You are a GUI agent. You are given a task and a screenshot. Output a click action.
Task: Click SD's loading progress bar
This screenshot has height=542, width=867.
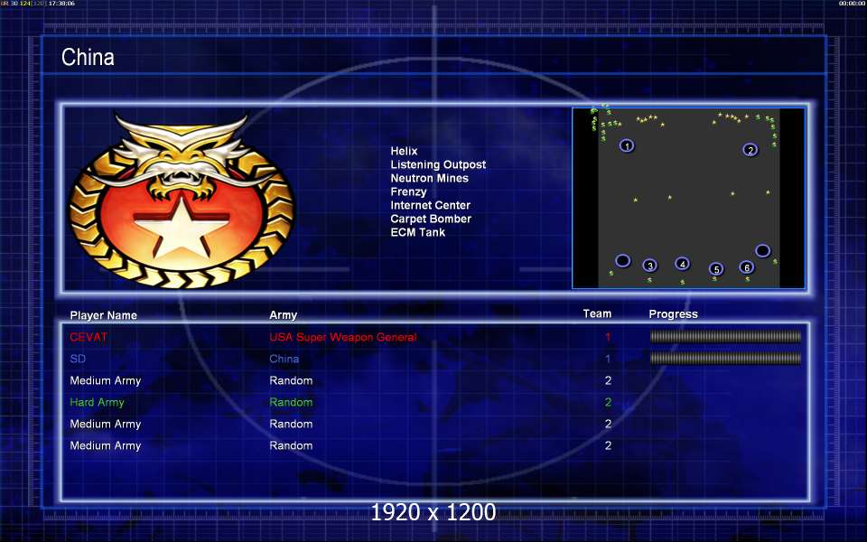pos(725,359)
